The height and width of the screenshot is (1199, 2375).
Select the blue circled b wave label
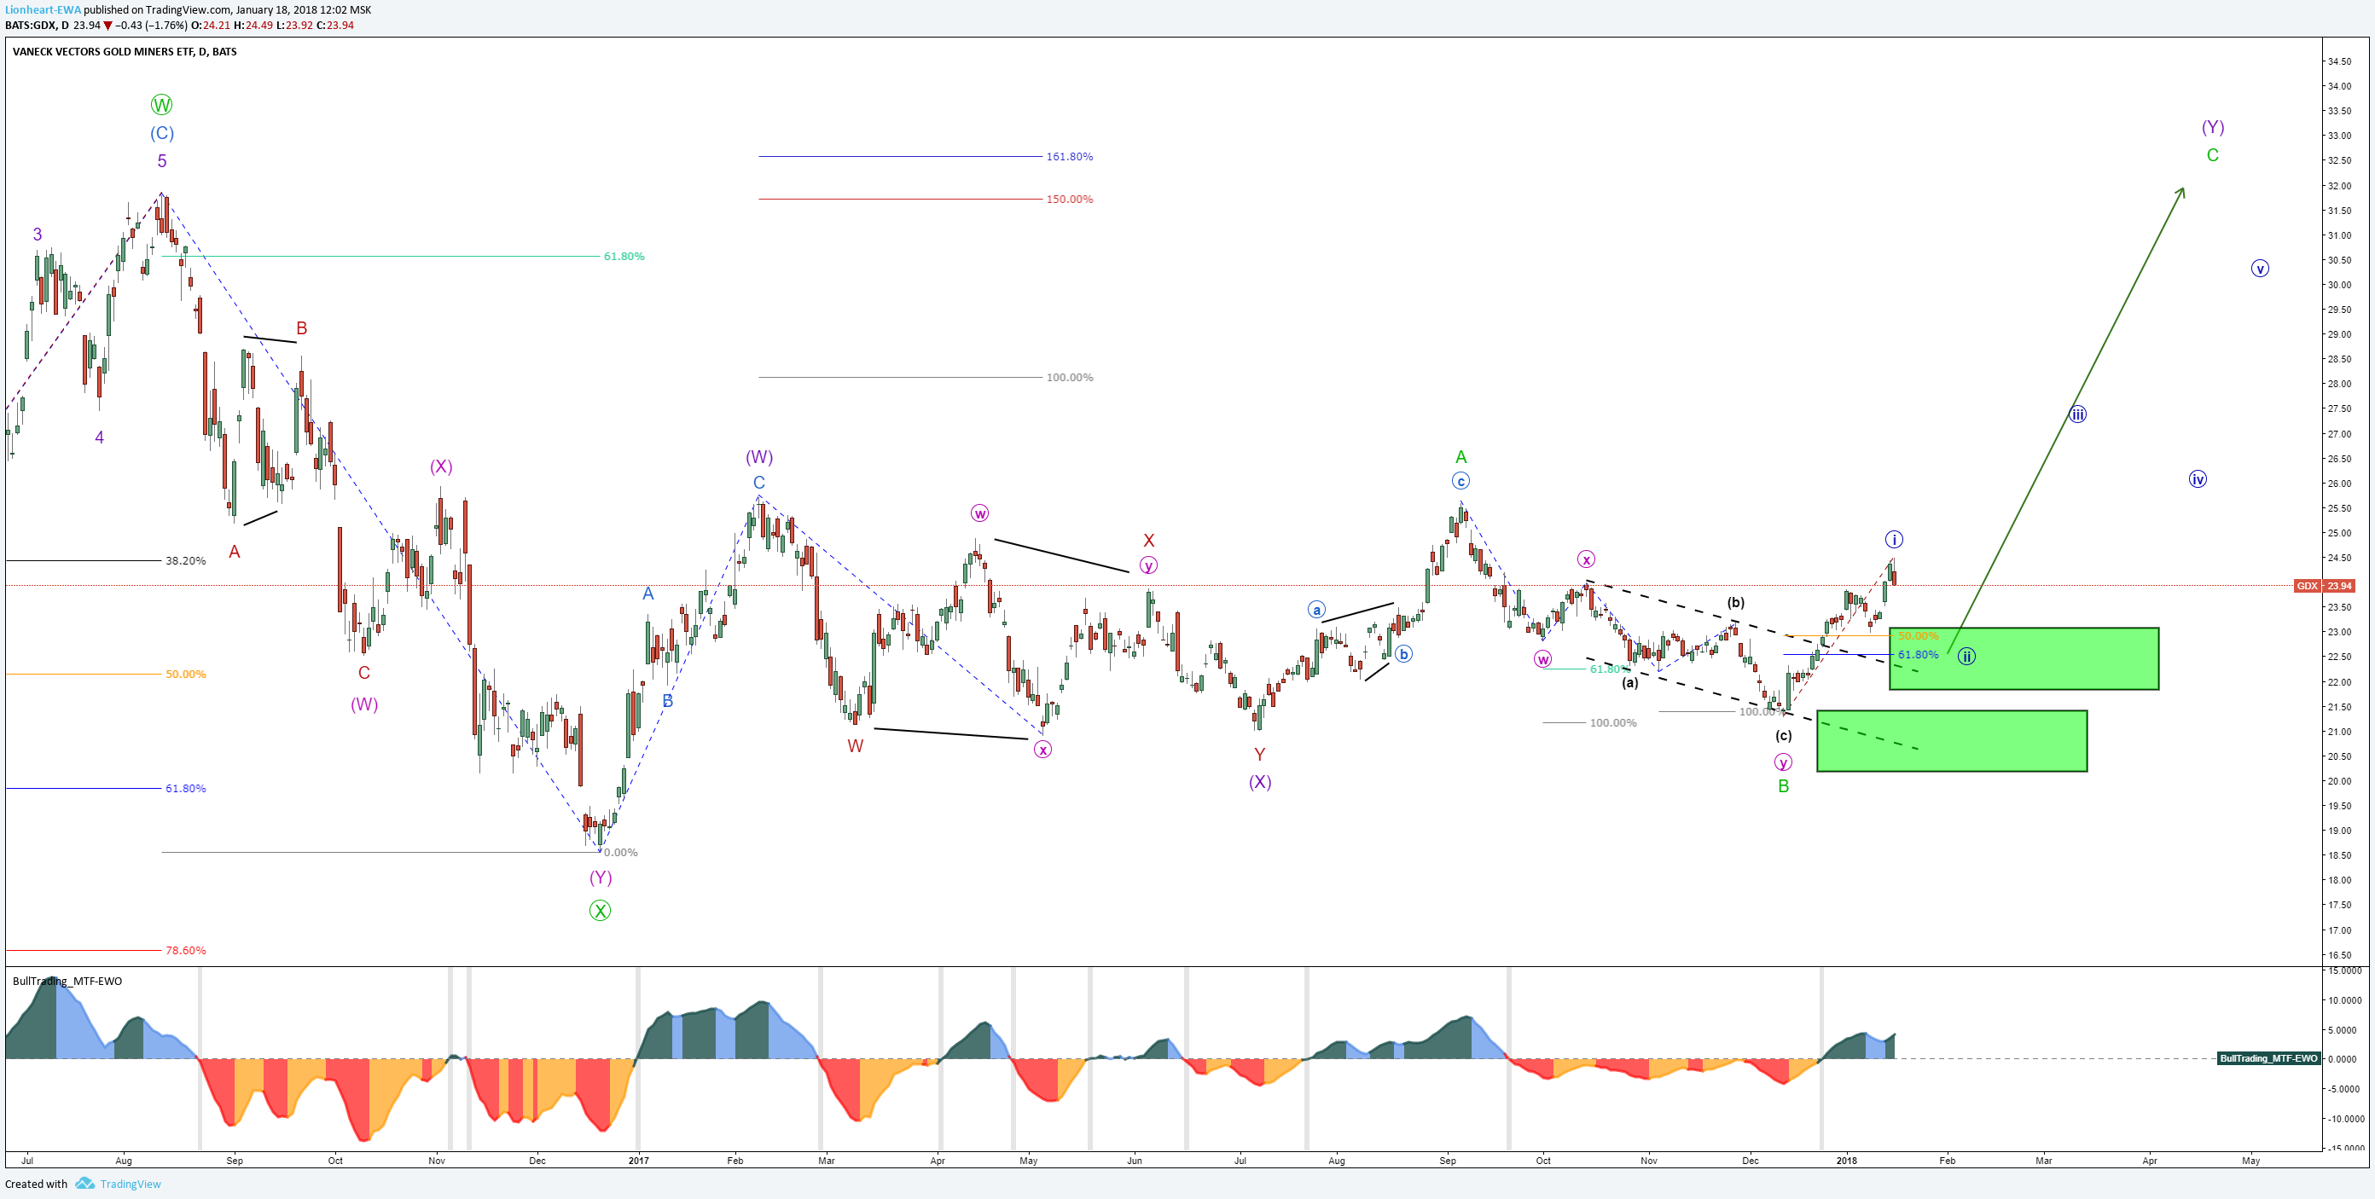tap(1403, 654)
